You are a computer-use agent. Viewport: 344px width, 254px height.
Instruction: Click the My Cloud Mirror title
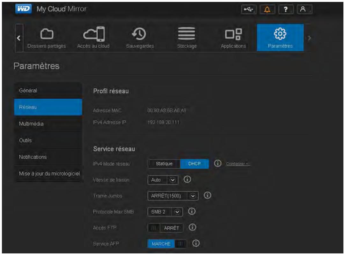click(61, 9)
